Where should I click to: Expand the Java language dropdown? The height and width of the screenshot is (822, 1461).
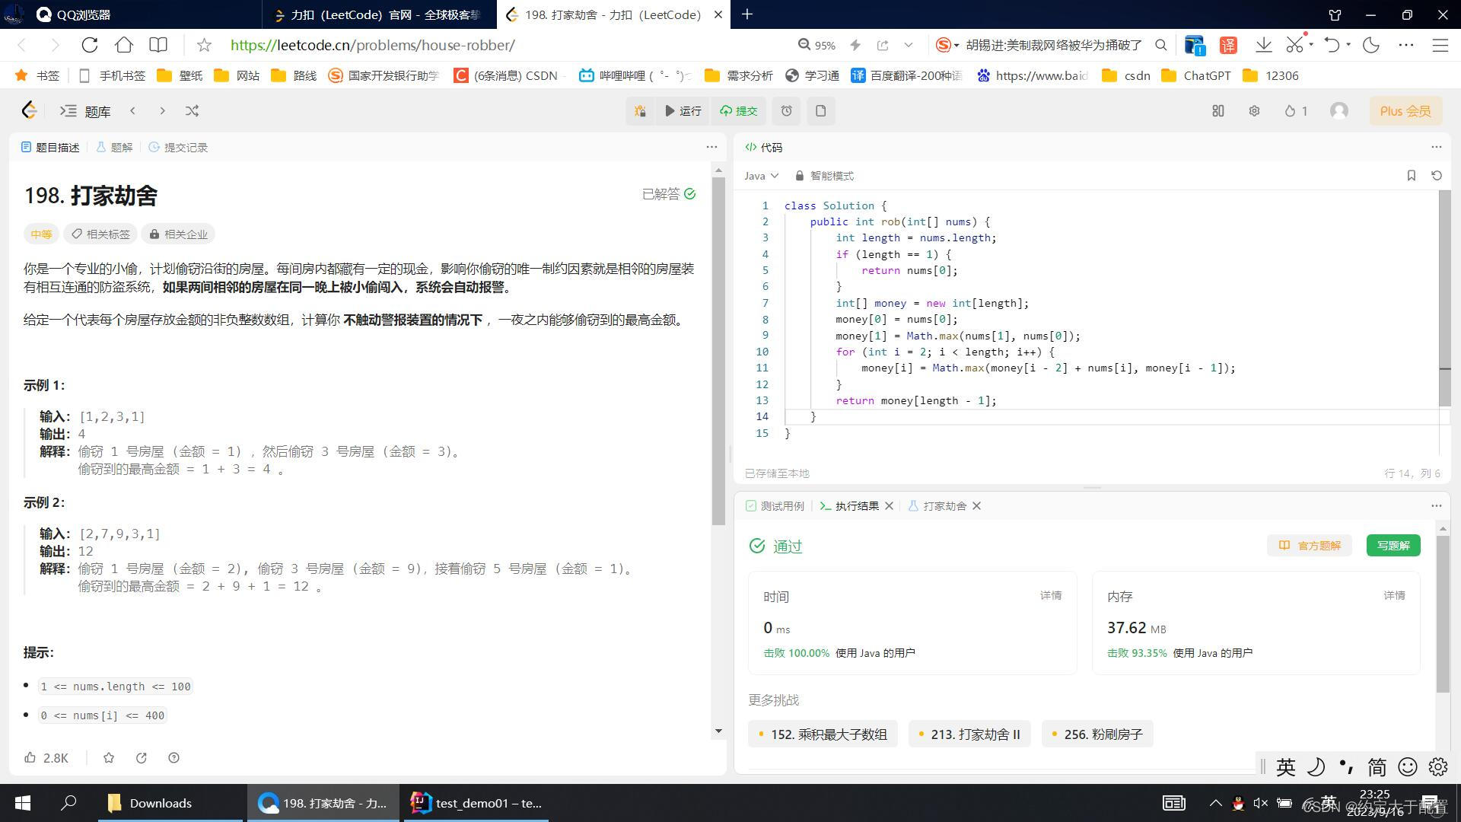click(x=761, y=176)
